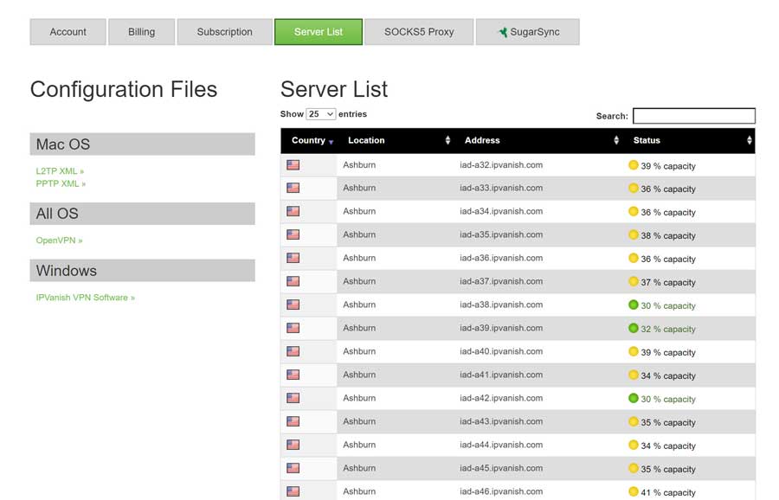Select the iad-a42.ipvanish.com address cell
The image size is (779, 500).
point(501,398)
